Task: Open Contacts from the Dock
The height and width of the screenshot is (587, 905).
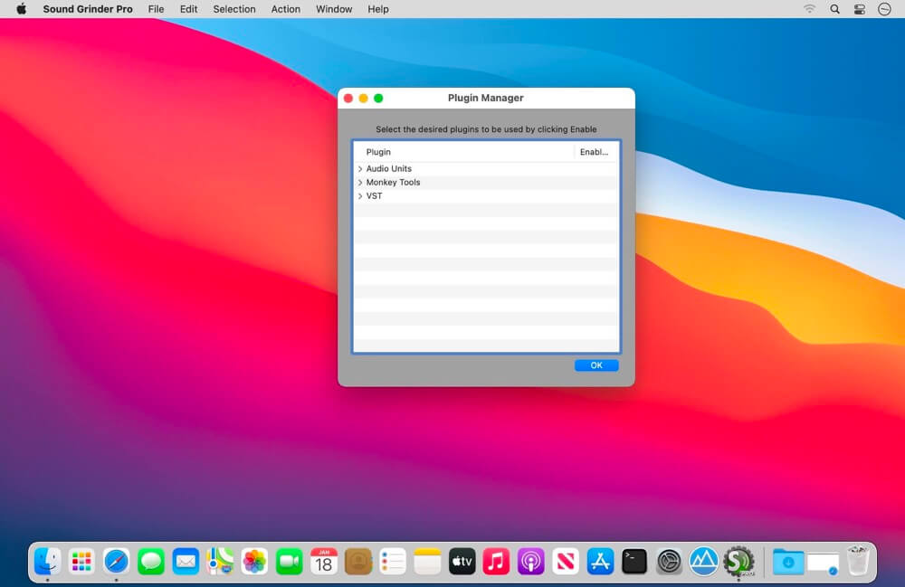Action: [358, 561]
